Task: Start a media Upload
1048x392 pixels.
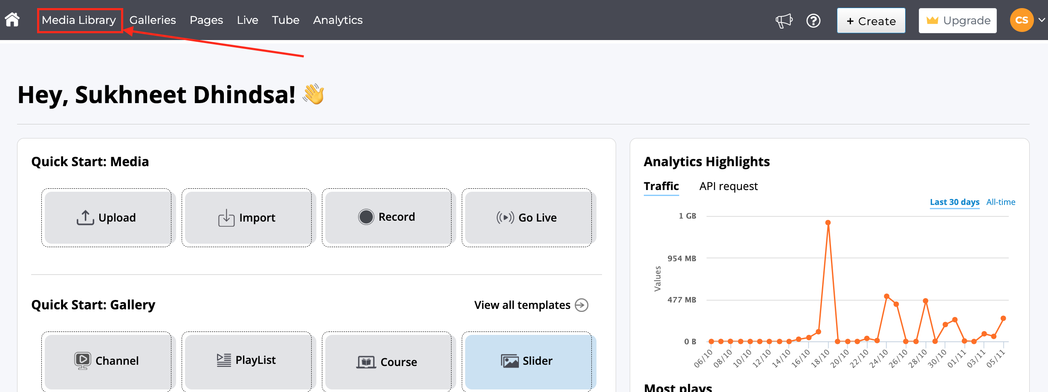Action: [107, 218]
